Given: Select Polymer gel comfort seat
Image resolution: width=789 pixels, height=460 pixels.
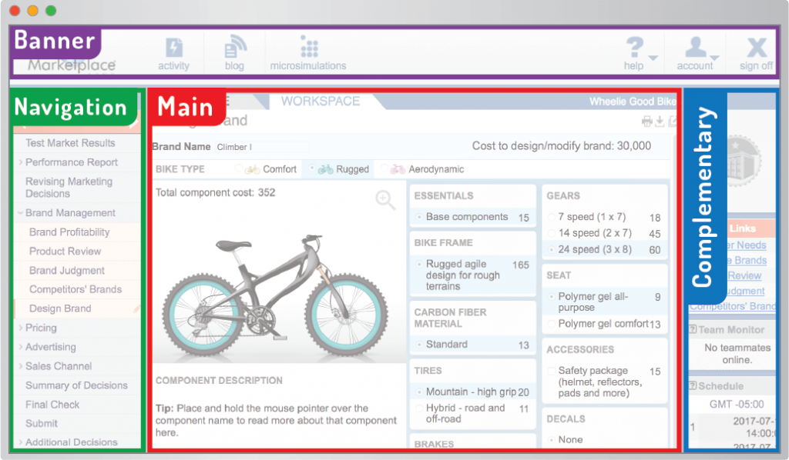Looking at the screenshot, I should pyautogui.click(x=552, y=324).
